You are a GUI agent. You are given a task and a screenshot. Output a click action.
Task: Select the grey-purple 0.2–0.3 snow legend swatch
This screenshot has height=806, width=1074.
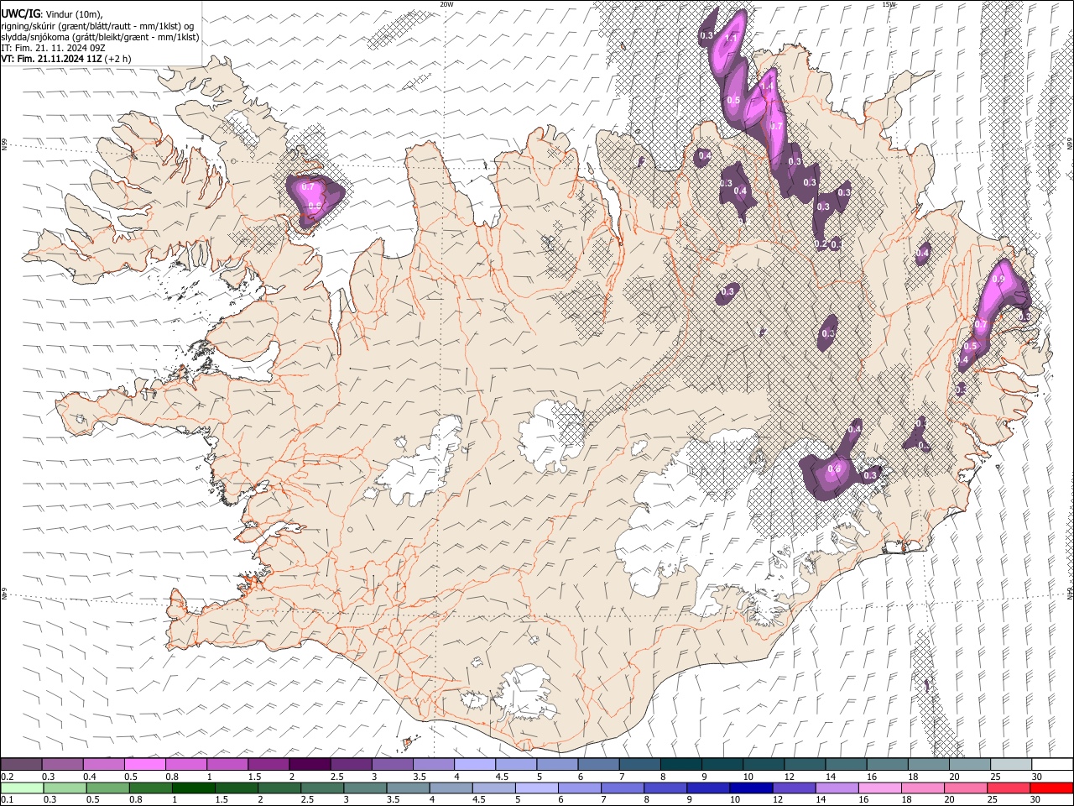pos(22,764)
